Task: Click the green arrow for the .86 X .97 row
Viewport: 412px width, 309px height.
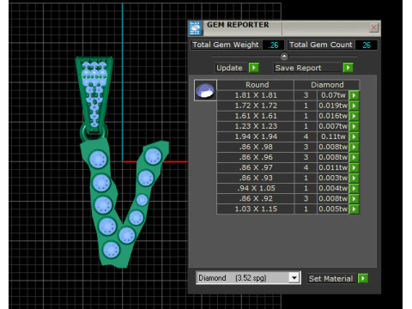Action: click(x=354, y=167)
